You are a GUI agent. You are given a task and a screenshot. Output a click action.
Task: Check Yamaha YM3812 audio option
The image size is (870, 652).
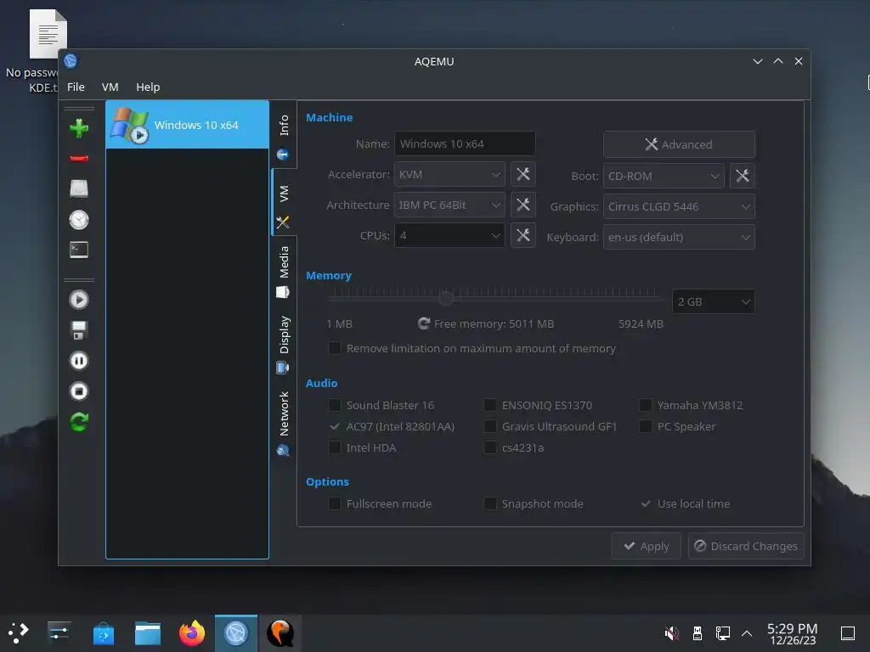pyautogui.click(x=646, y=405)
